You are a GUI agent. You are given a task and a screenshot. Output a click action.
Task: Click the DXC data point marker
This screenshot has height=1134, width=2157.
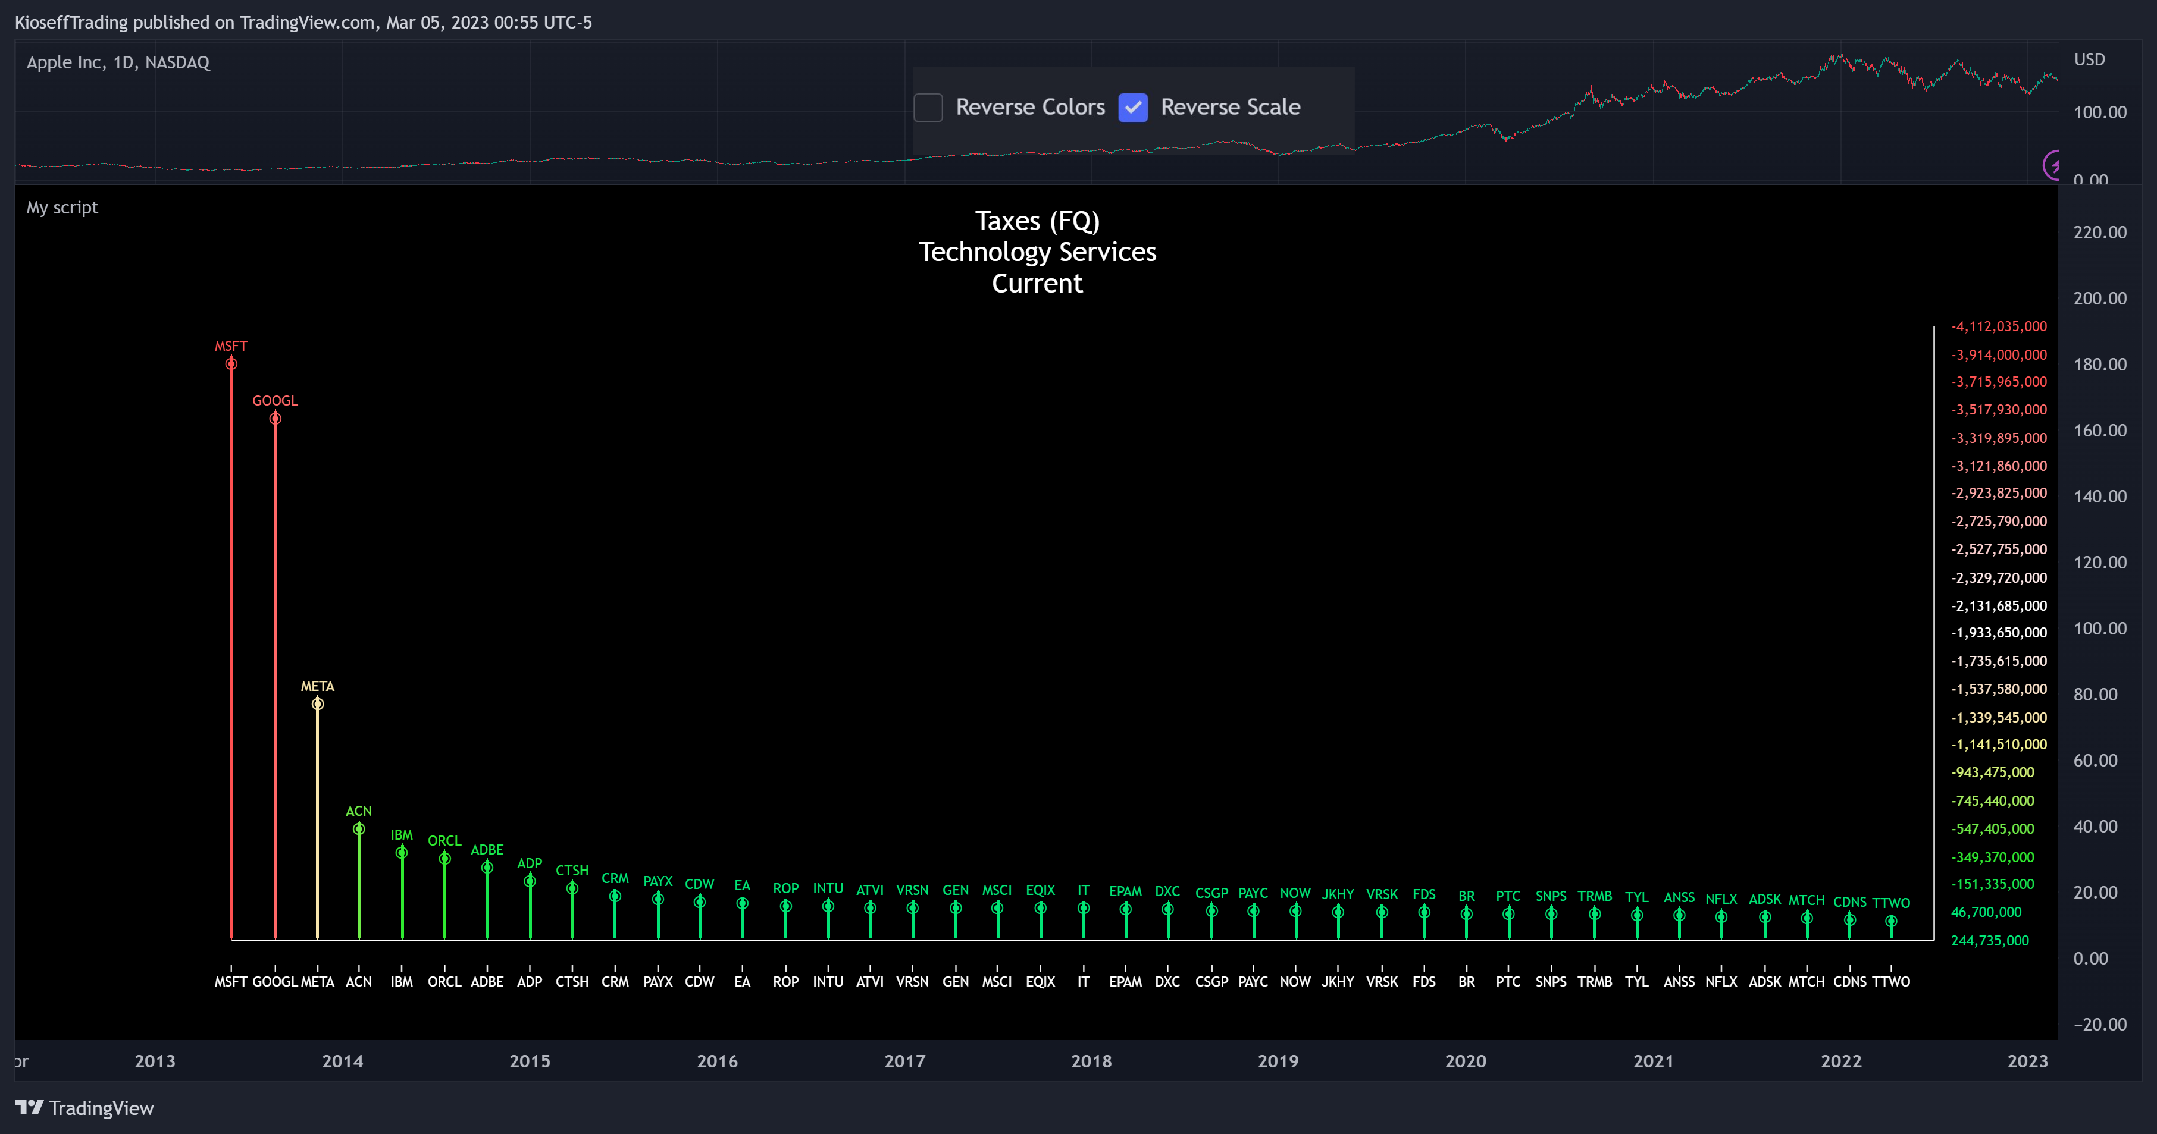click(1167, 910)
